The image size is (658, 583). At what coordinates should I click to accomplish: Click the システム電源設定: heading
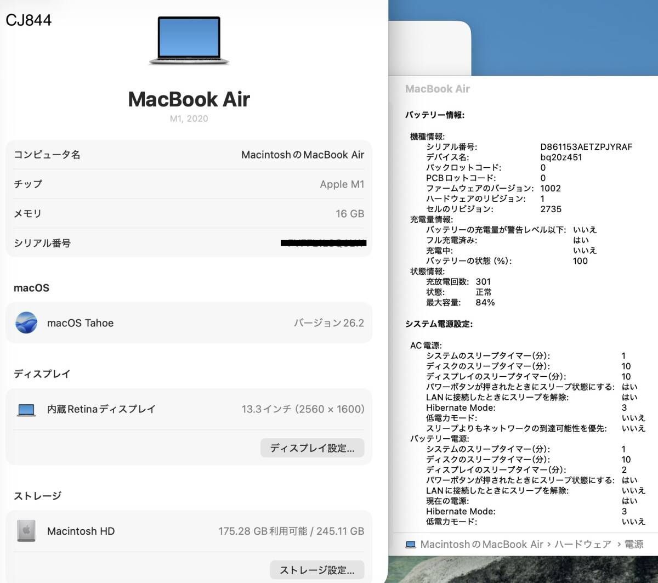click(x=439, y=324)
